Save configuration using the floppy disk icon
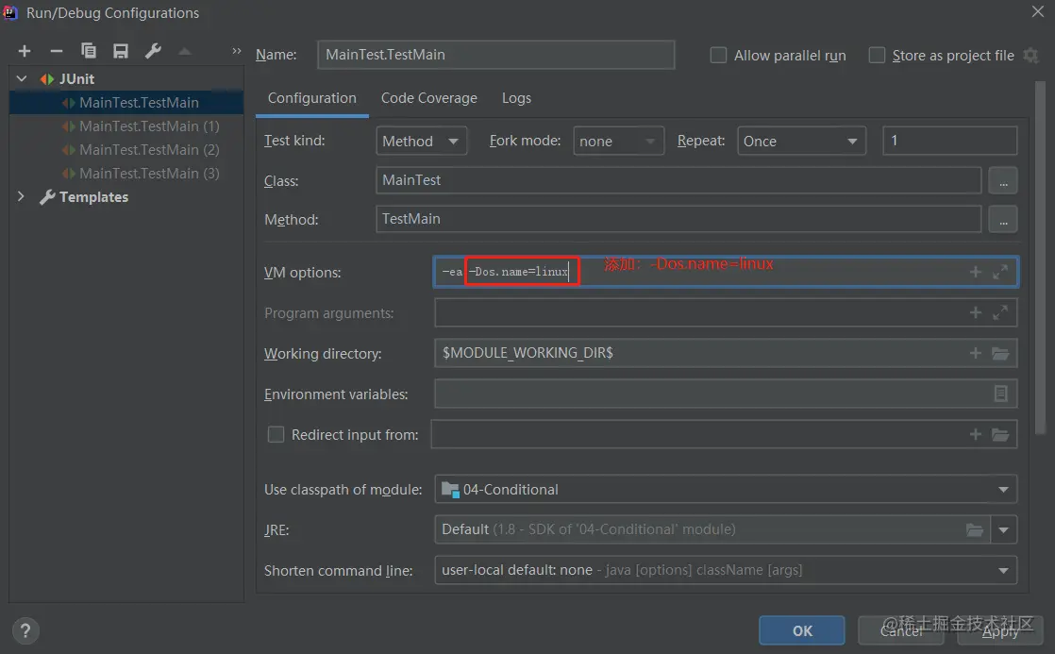The height and width of the screenshot is (654, 1055). [121, 51]
